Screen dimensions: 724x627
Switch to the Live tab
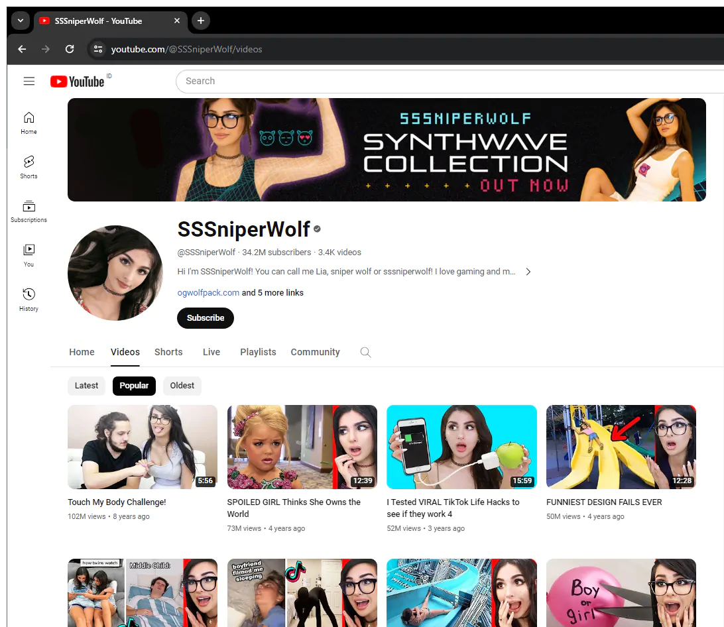tap(211, 352)
